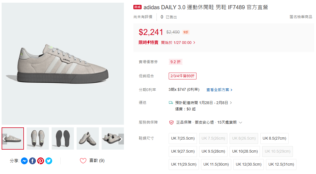
Task: Claim the 9.2 折 seller coupon
Action: (x=175, y=62)
